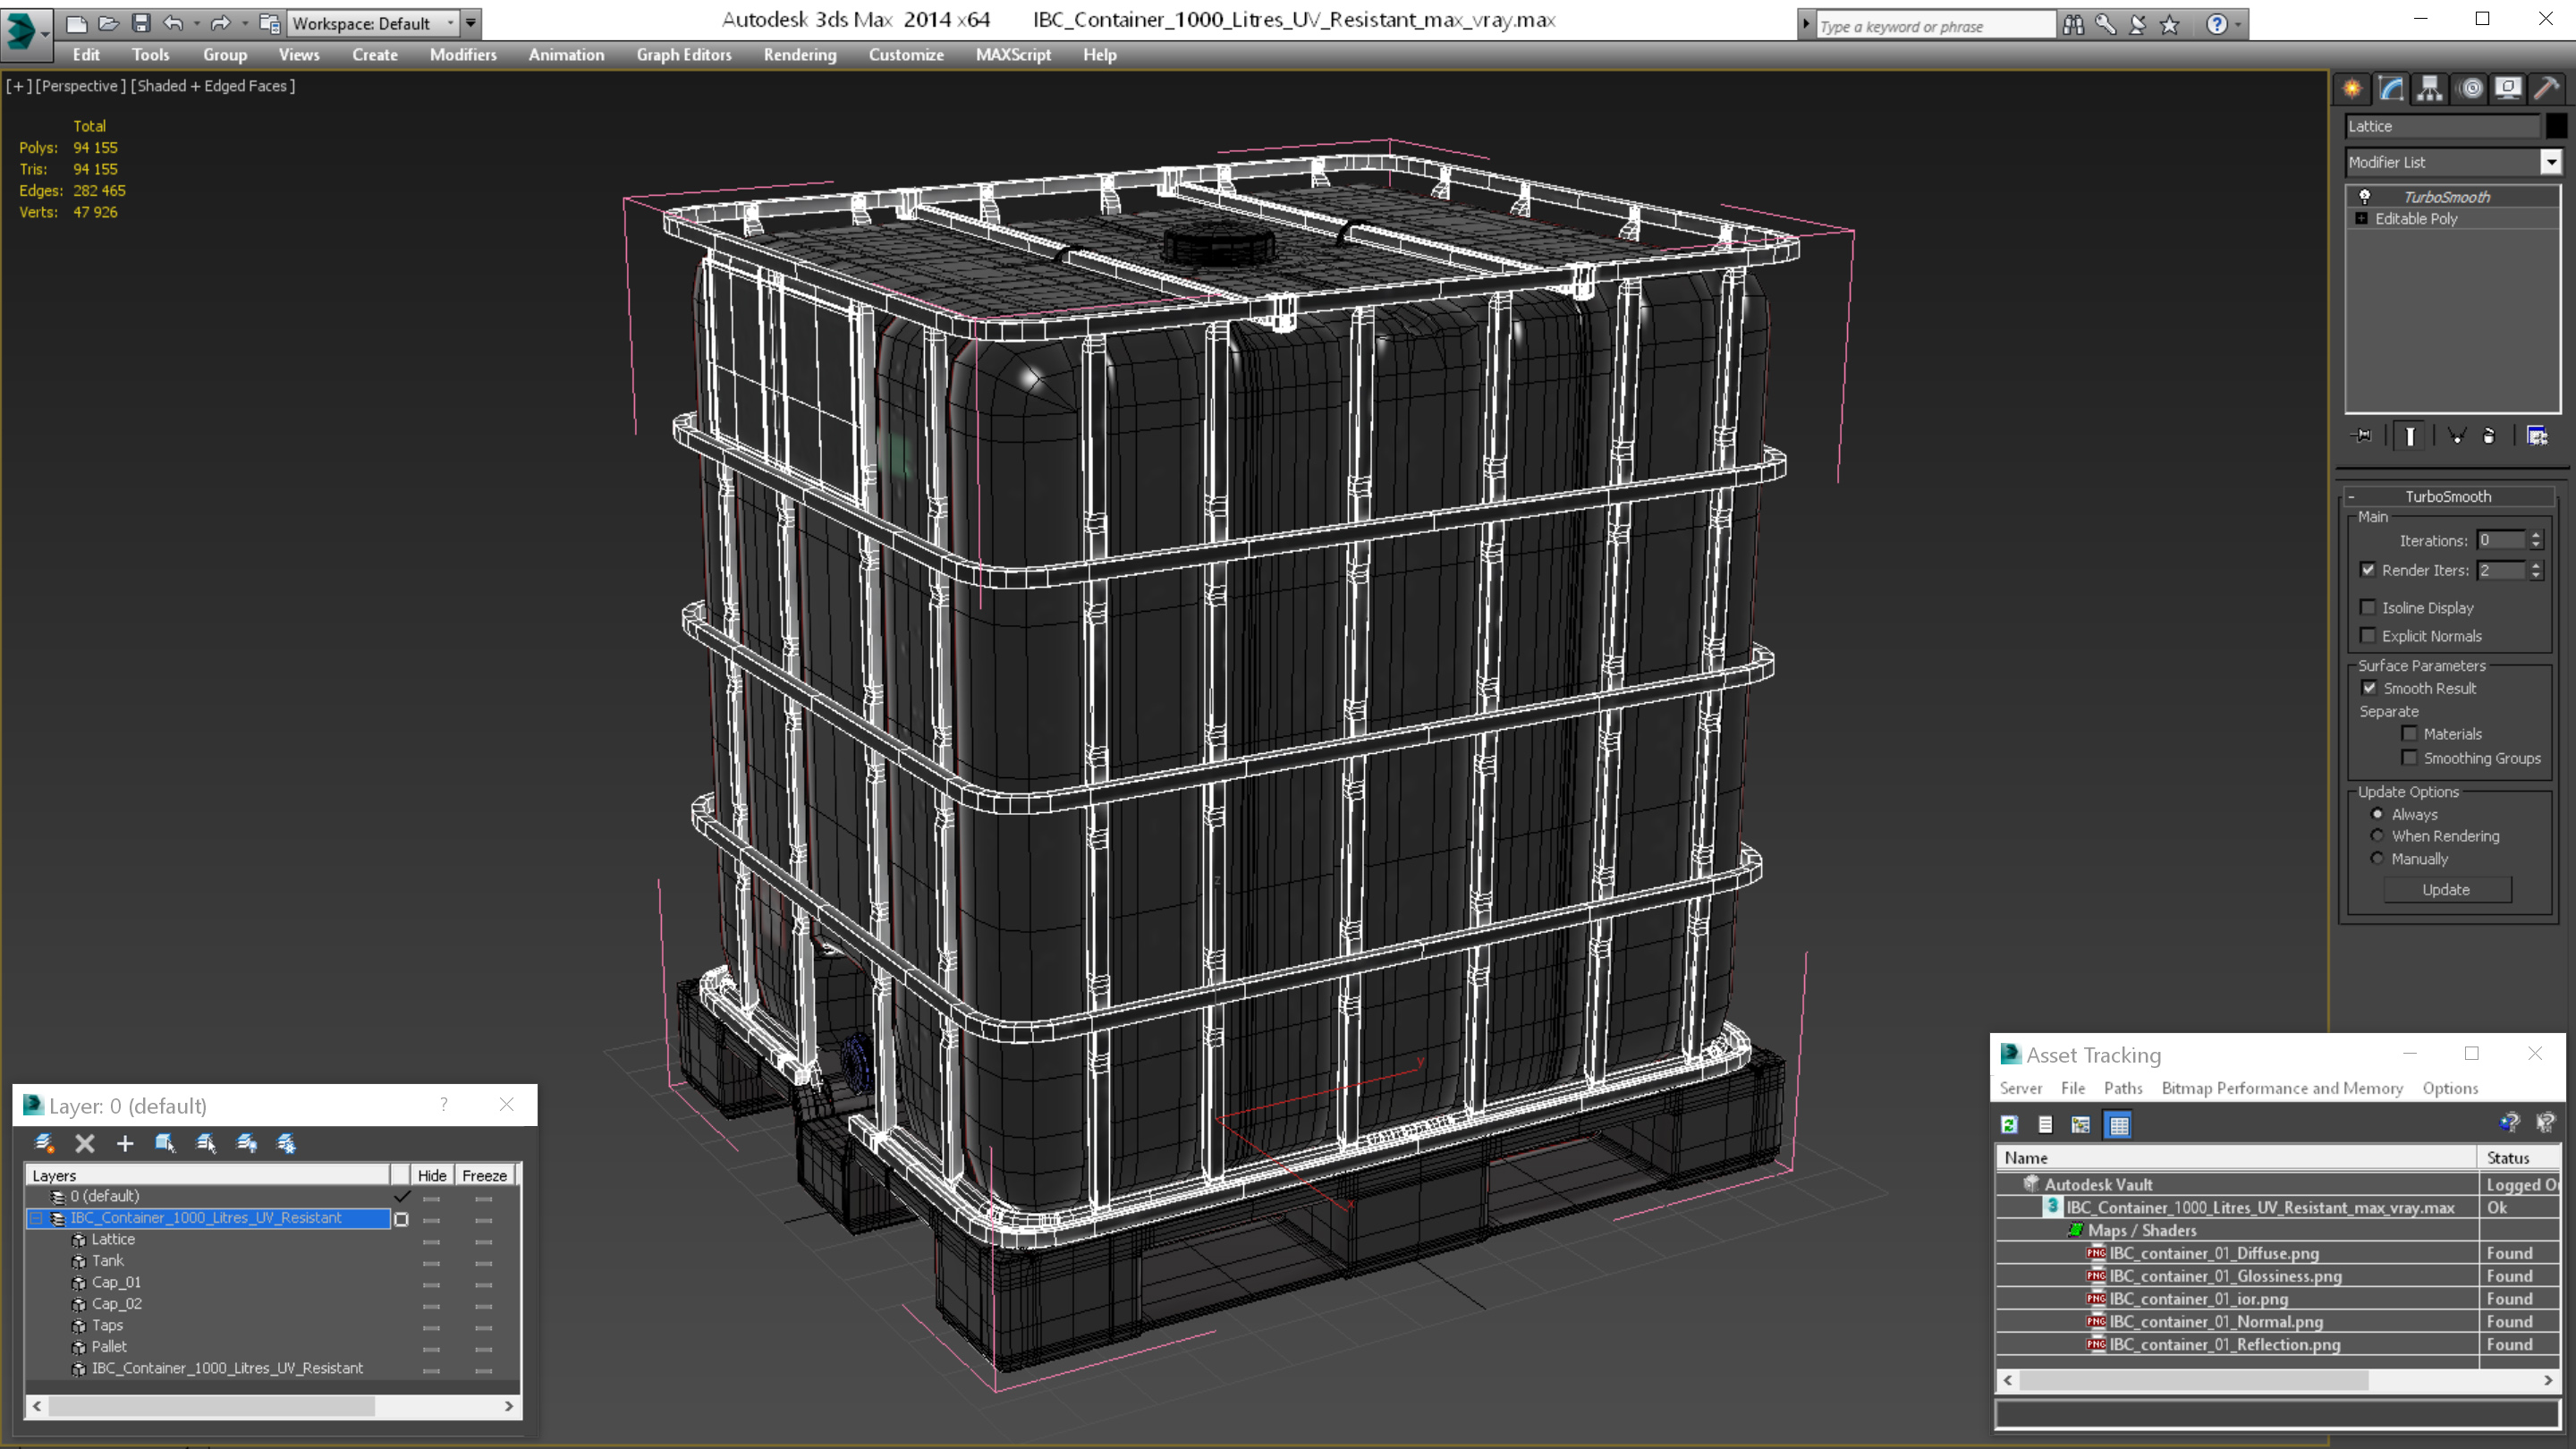Open Configure Modifier Sets icon
This screenshot has width=2576, height=1449.
2537,436
